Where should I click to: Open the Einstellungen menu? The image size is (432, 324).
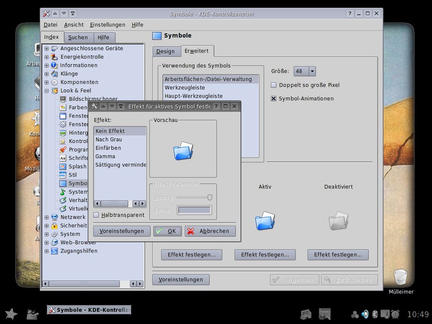[x=108, y=25]
